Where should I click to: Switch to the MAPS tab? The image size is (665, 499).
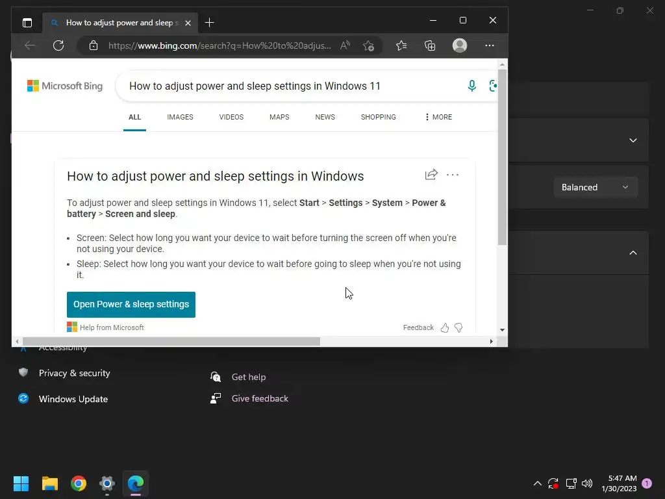click(279, 117)
